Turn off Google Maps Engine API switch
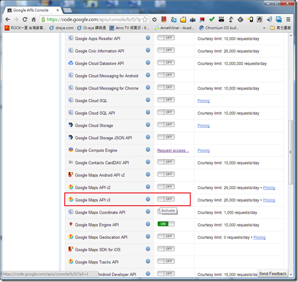 coord(166,224)
